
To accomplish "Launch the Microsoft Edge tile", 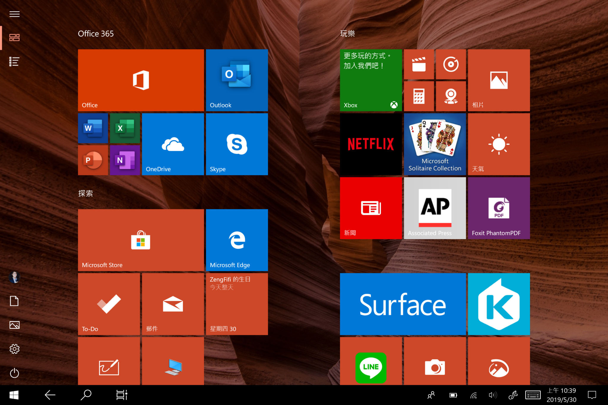I will [x=237, y=240].
